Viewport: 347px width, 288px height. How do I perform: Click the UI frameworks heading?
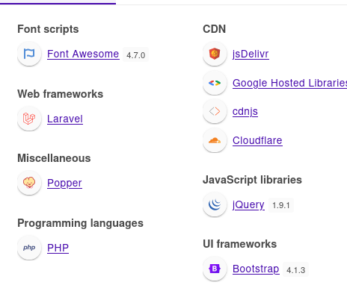pyautogui.click(x=240, y=244)
